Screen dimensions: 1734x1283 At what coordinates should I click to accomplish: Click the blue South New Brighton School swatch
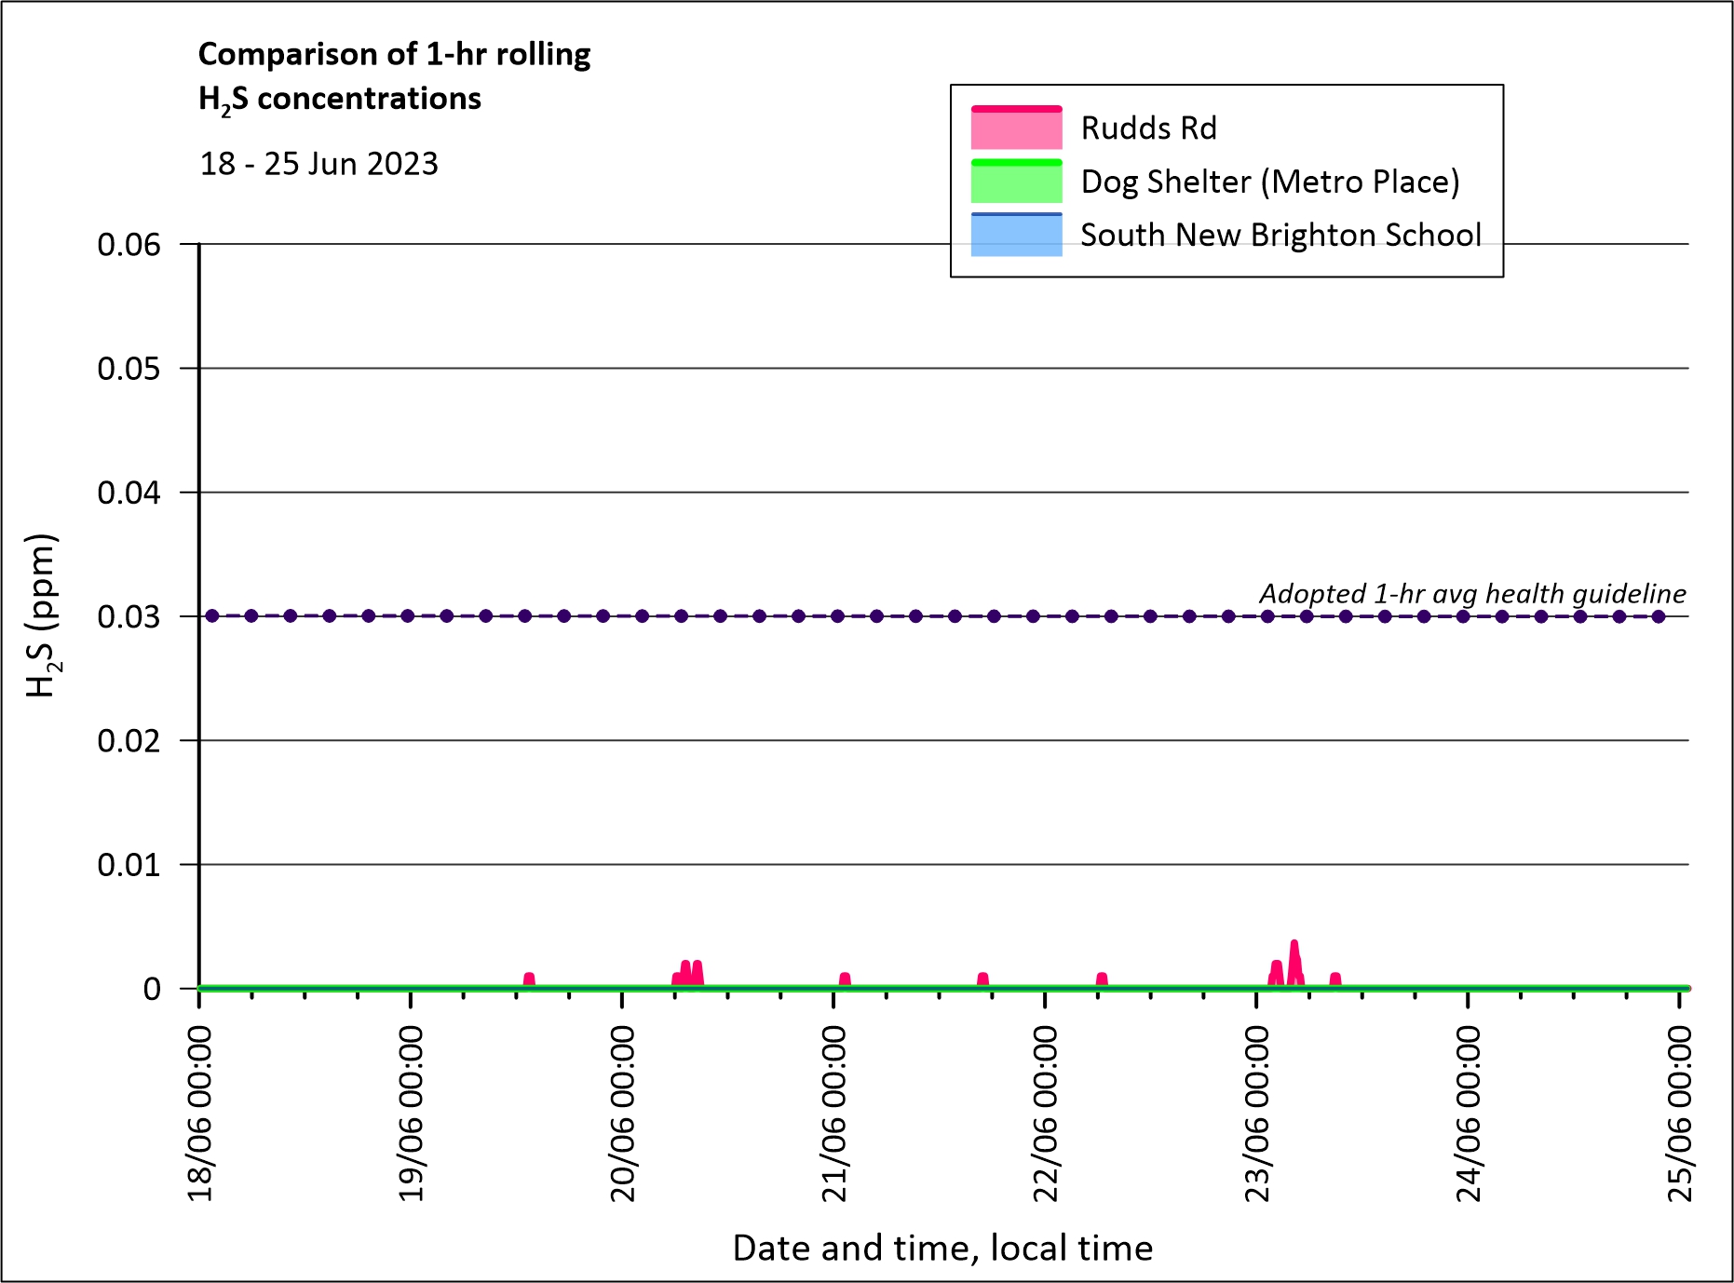(x=1016, y=235)
